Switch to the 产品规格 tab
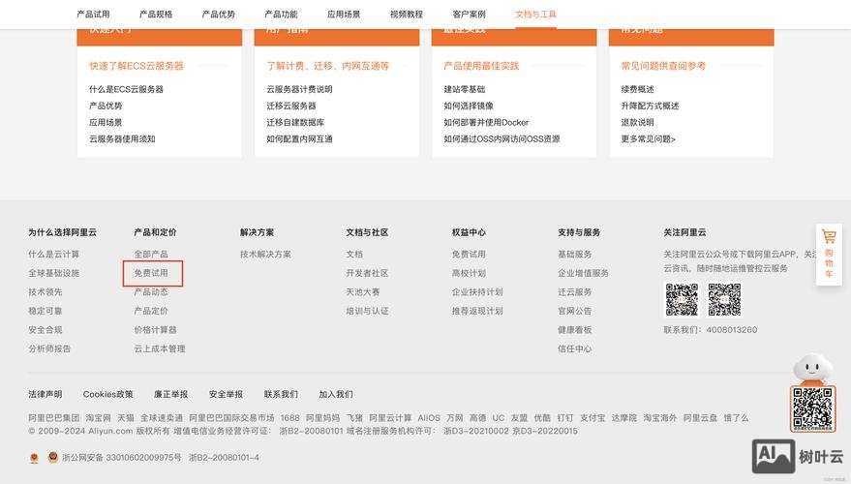The width and height of the screenshot is (851, 484). (156, 15)
